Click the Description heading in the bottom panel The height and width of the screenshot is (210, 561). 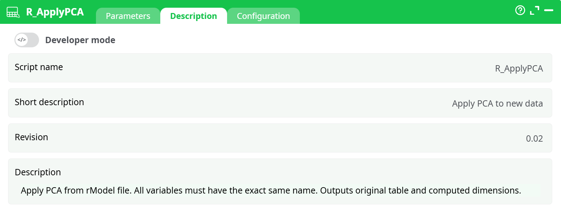point(38,172)
